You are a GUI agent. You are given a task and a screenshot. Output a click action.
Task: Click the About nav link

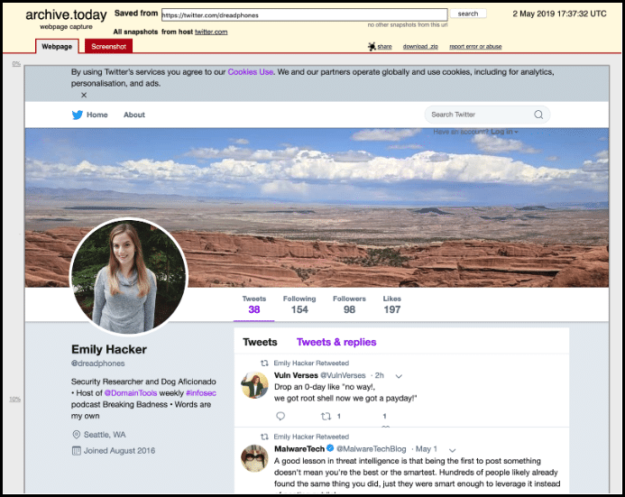tap(133, 115)
